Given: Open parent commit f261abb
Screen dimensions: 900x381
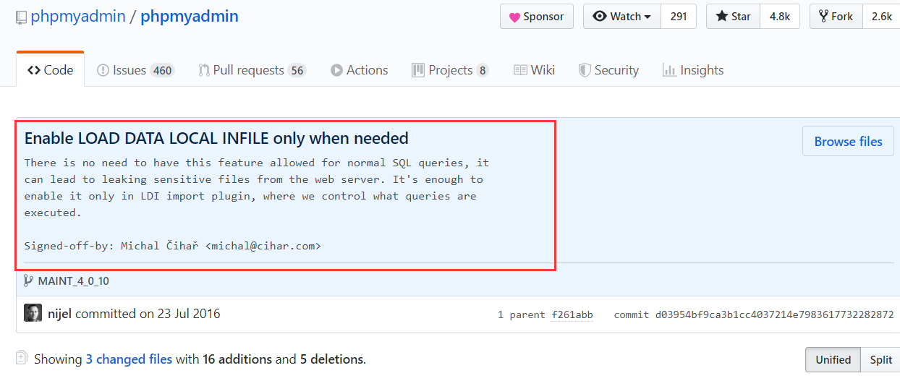Looking at the screenshot, I should pyautogui.click(x=572, y=314).
